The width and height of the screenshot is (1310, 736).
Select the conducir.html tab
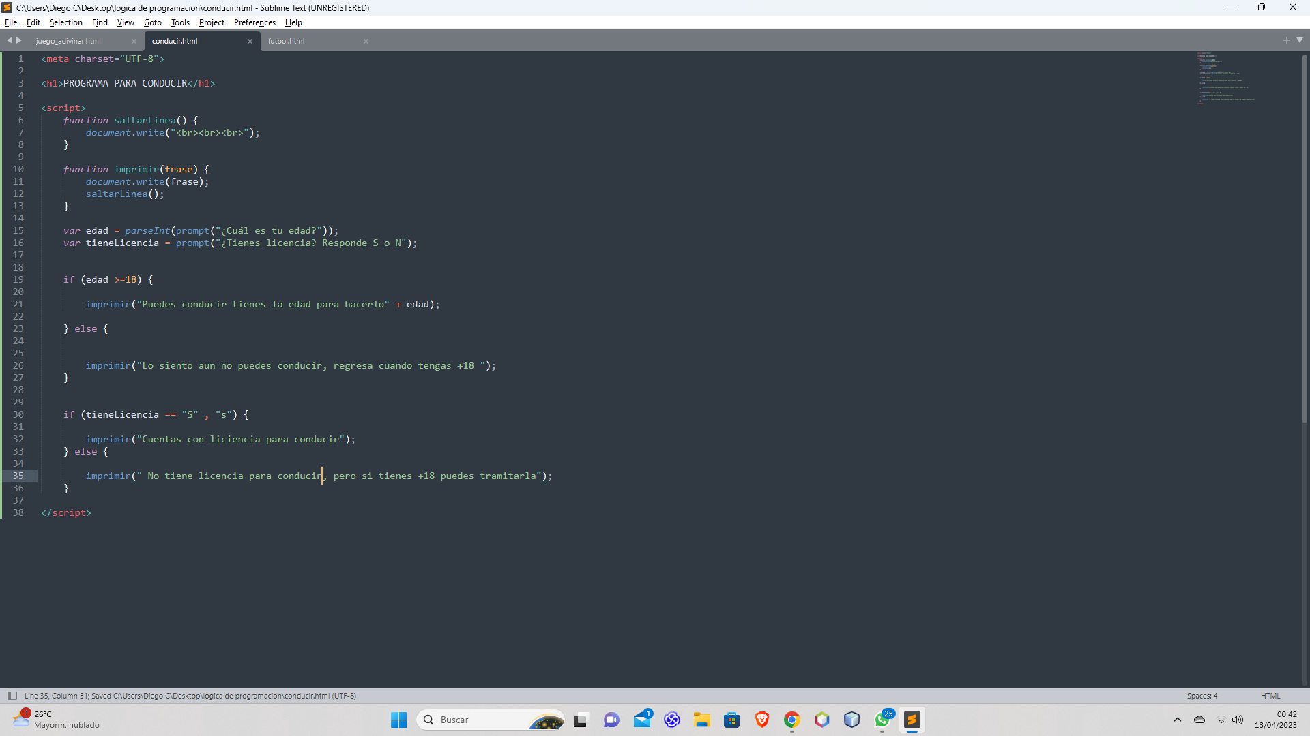coord(175,41)
